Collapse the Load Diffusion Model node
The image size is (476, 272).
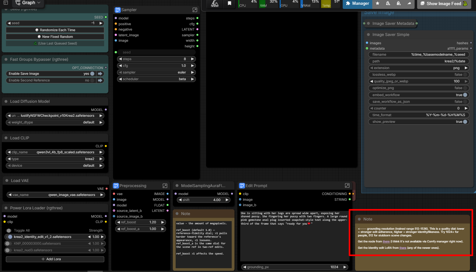pos(6,101)
